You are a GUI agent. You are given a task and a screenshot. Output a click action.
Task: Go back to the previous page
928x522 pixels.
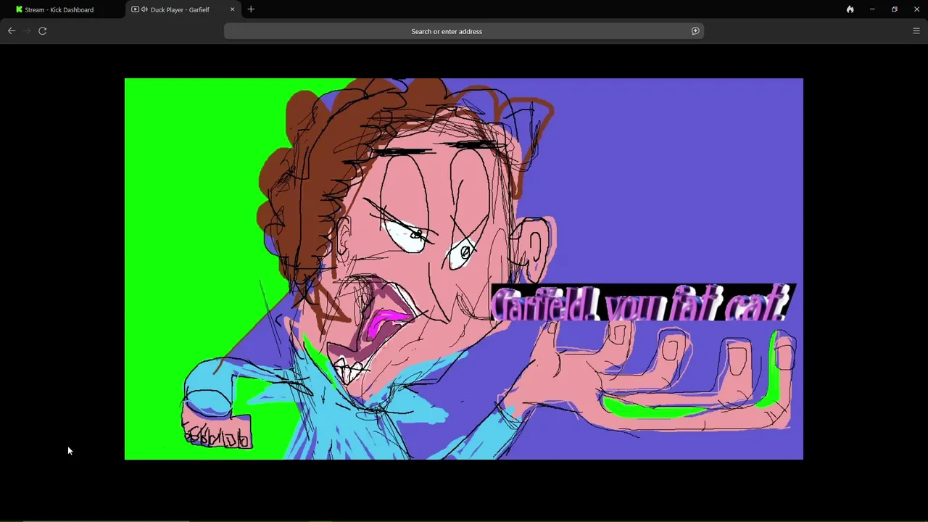click(x=12, y=31)
